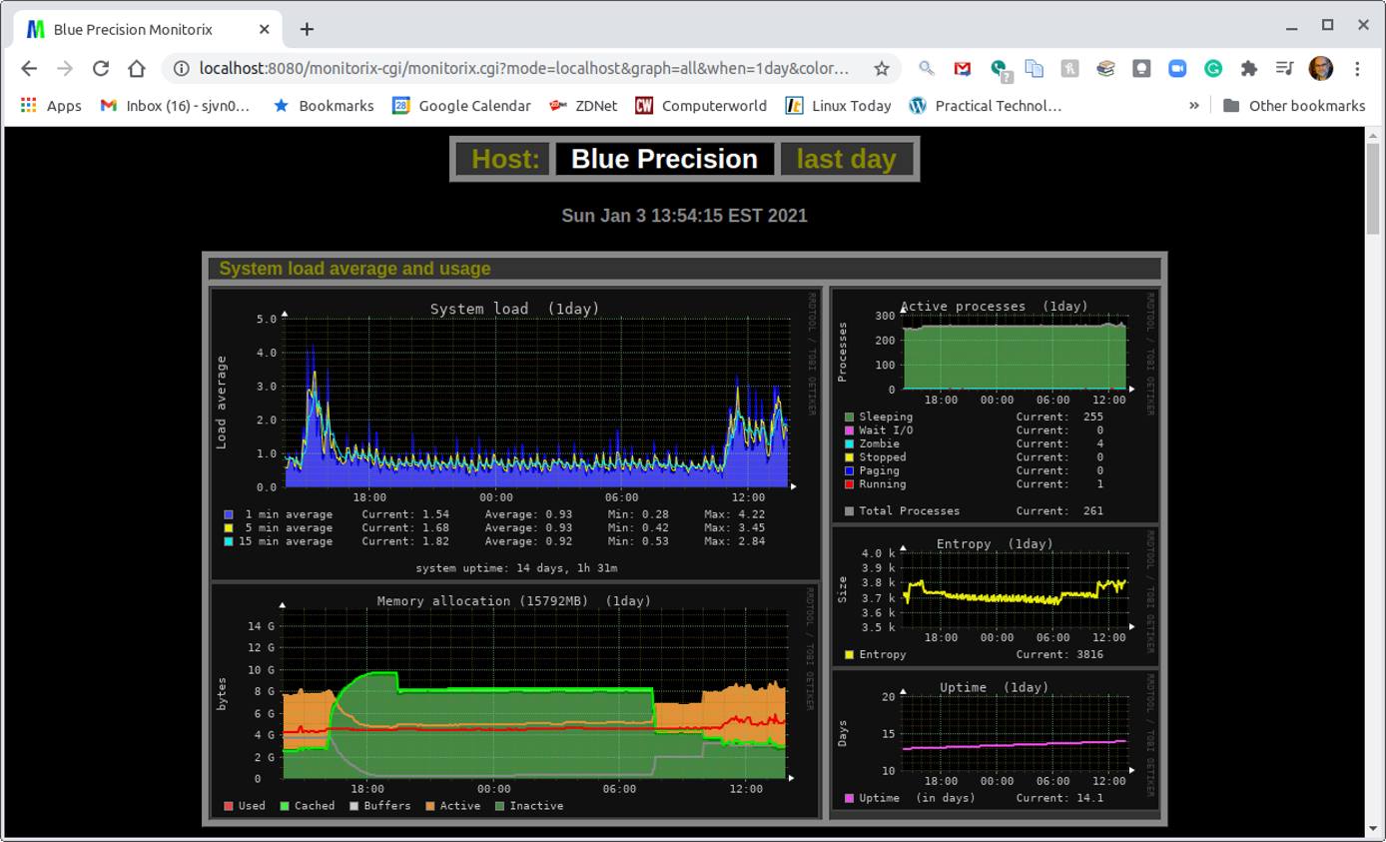Open the browser home page
This screenshot has width=1386, height=842.
(136, 69)
